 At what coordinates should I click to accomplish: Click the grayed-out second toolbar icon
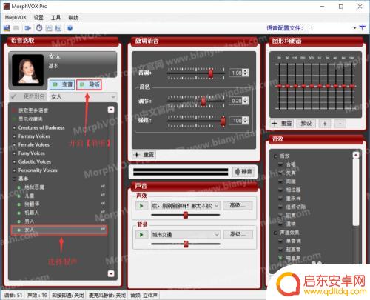[x=16, y=28]
